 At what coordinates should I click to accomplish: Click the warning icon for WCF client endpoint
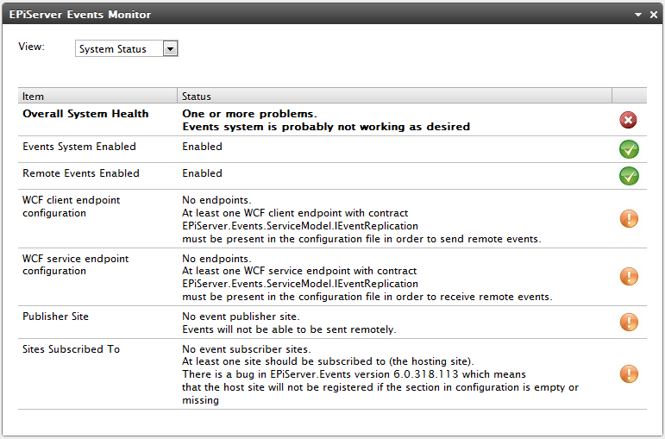[629, 219]
